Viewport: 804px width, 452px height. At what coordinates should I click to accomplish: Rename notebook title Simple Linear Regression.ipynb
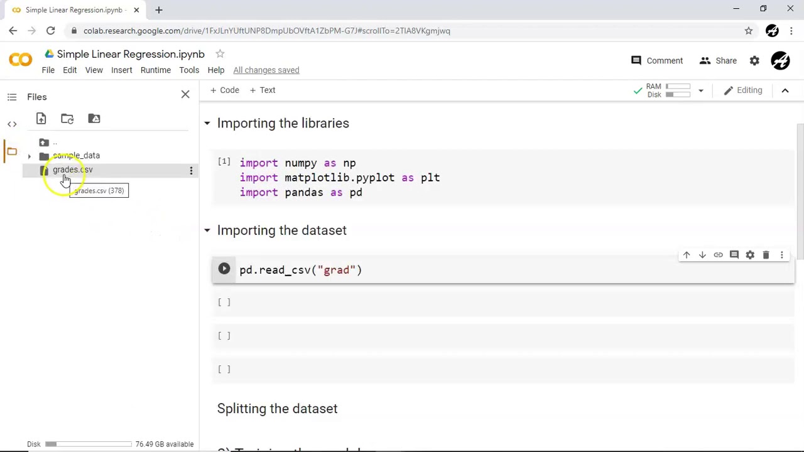131,54
